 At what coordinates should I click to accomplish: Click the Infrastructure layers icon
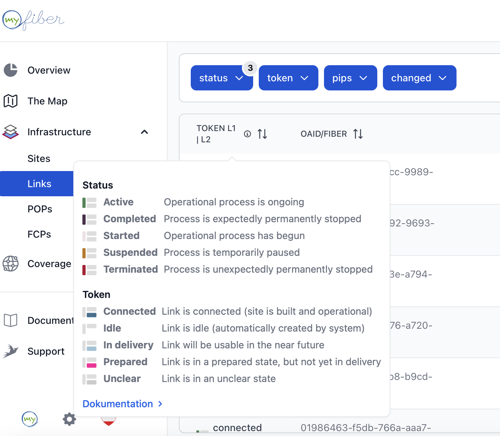11,132
